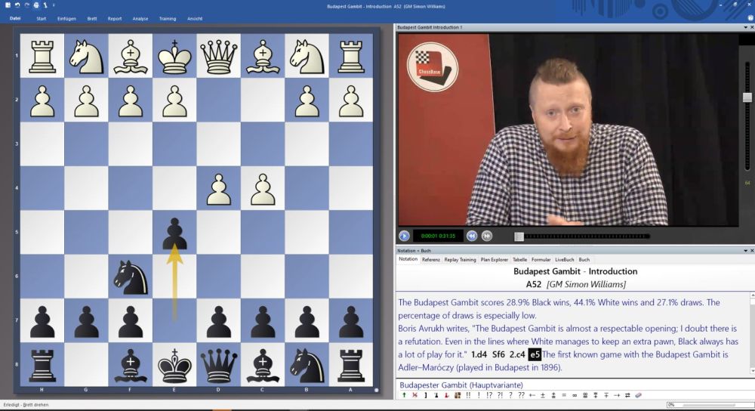The image size is (755, 411).
Task: Switch to the Tabelle tab
Action: click(x=519, y=260)
